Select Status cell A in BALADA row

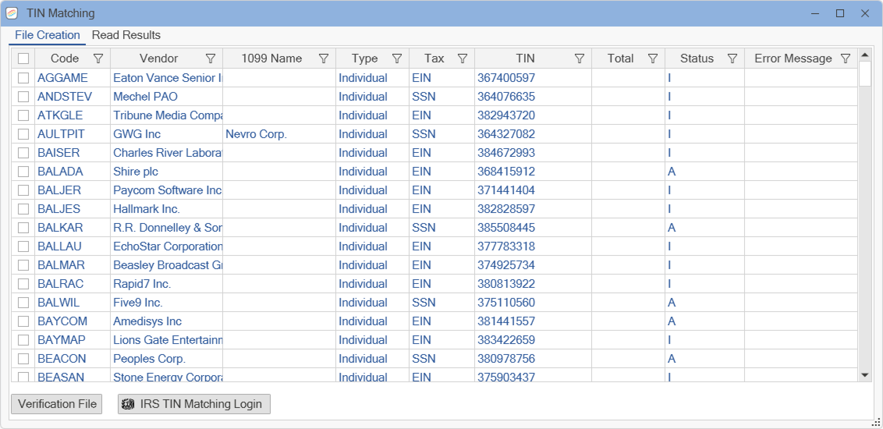tap(705, 172)
